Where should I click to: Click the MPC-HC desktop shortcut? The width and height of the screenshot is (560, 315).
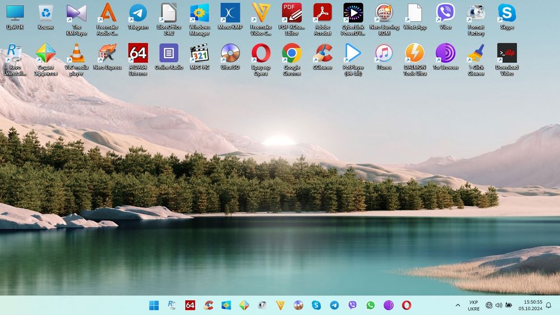click(199, 57)
